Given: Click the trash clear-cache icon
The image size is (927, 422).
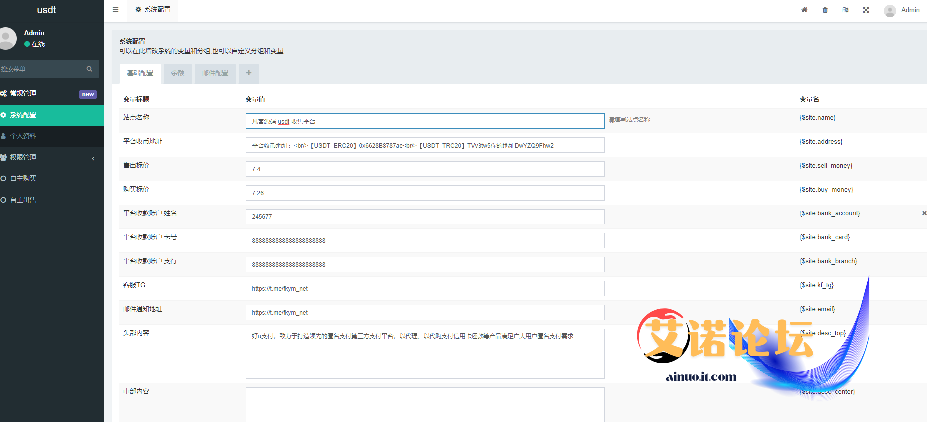Looking at the screenshot, I should pyautogui.click(x=825, y=10).
